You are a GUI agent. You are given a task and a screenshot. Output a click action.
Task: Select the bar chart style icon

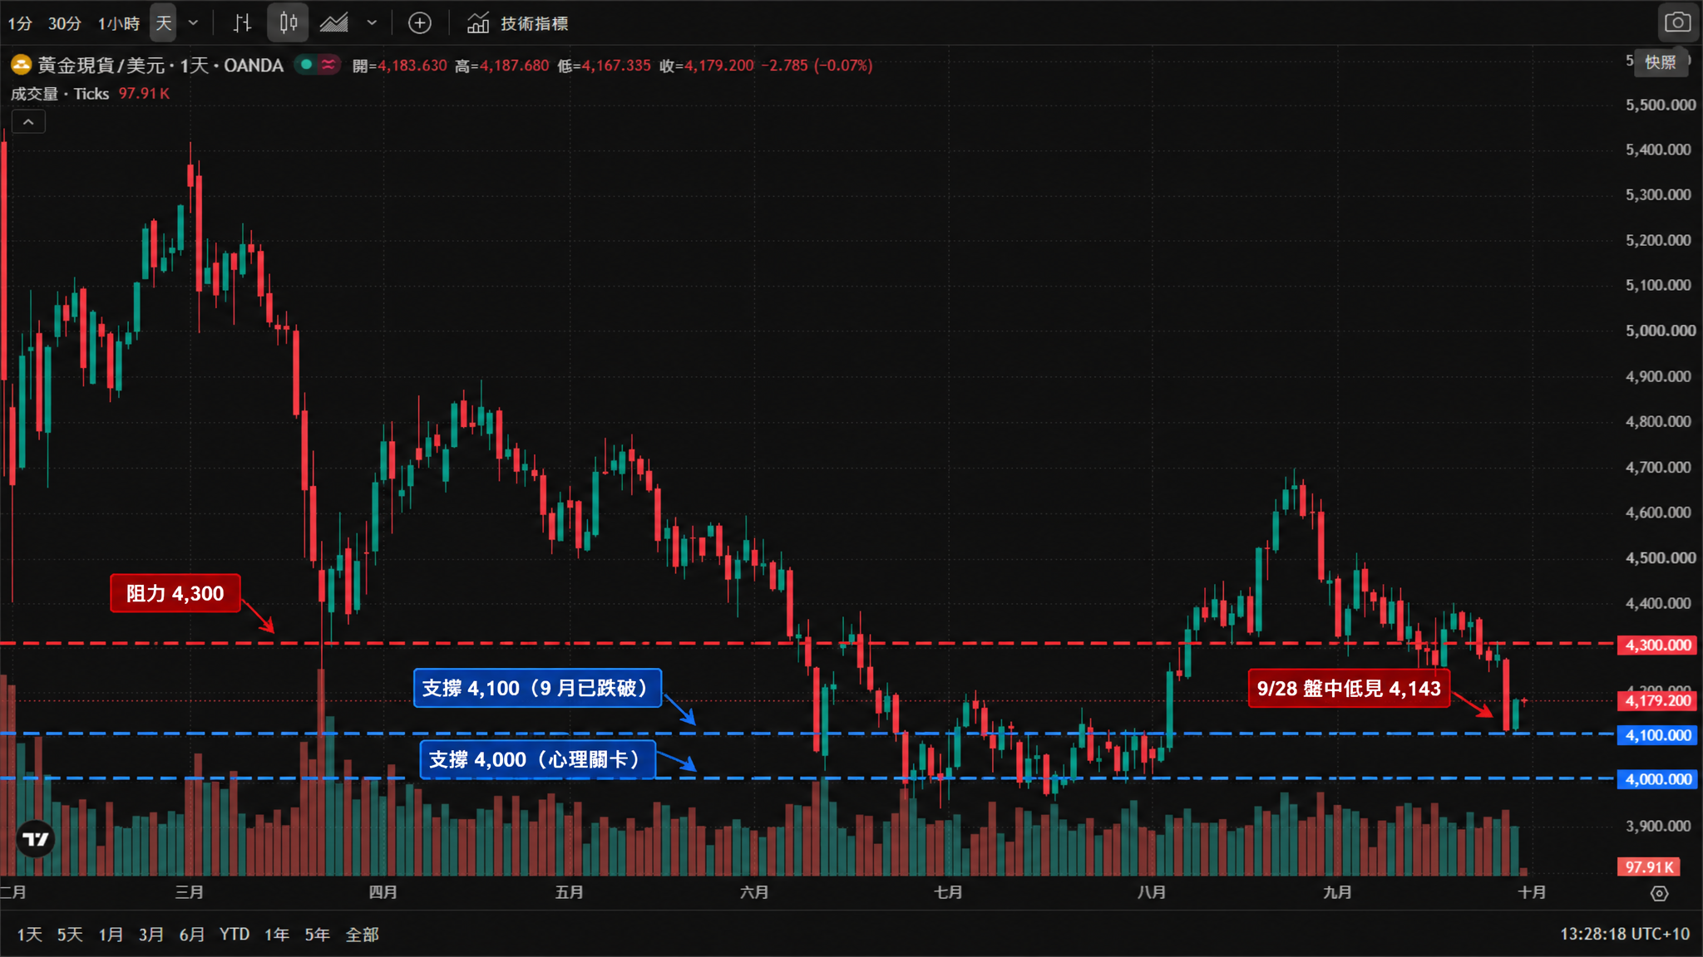pos(242,23)
